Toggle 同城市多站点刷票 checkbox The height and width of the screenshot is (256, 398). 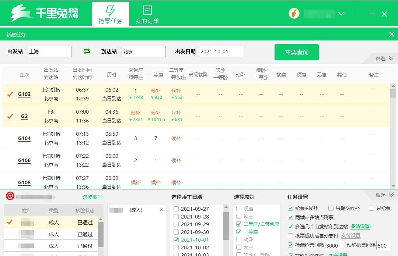290,217
